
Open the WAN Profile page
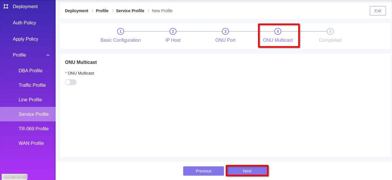[x=31, y=143]
